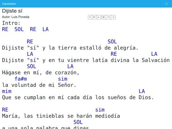Click lyric 'a una sola palabra que digas'
The height and width of the screenshot is (129, 172).
click(x=46, y=127)
